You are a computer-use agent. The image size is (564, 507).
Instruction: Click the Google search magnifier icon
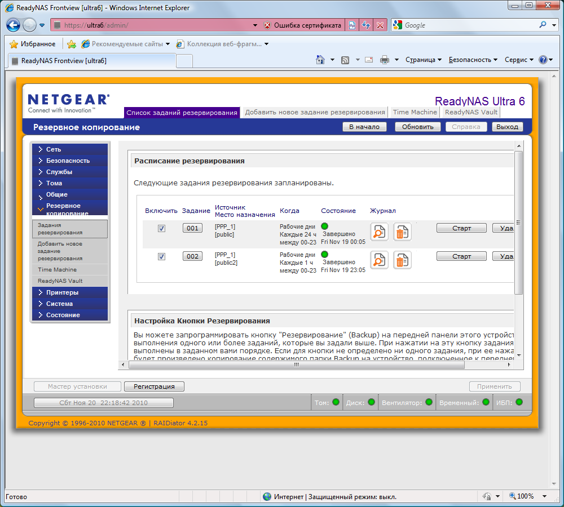(543, 25)
